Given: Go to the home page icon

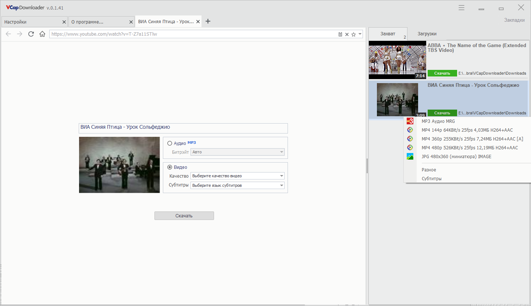Looking at the screenshot, I should click(42, 34).
